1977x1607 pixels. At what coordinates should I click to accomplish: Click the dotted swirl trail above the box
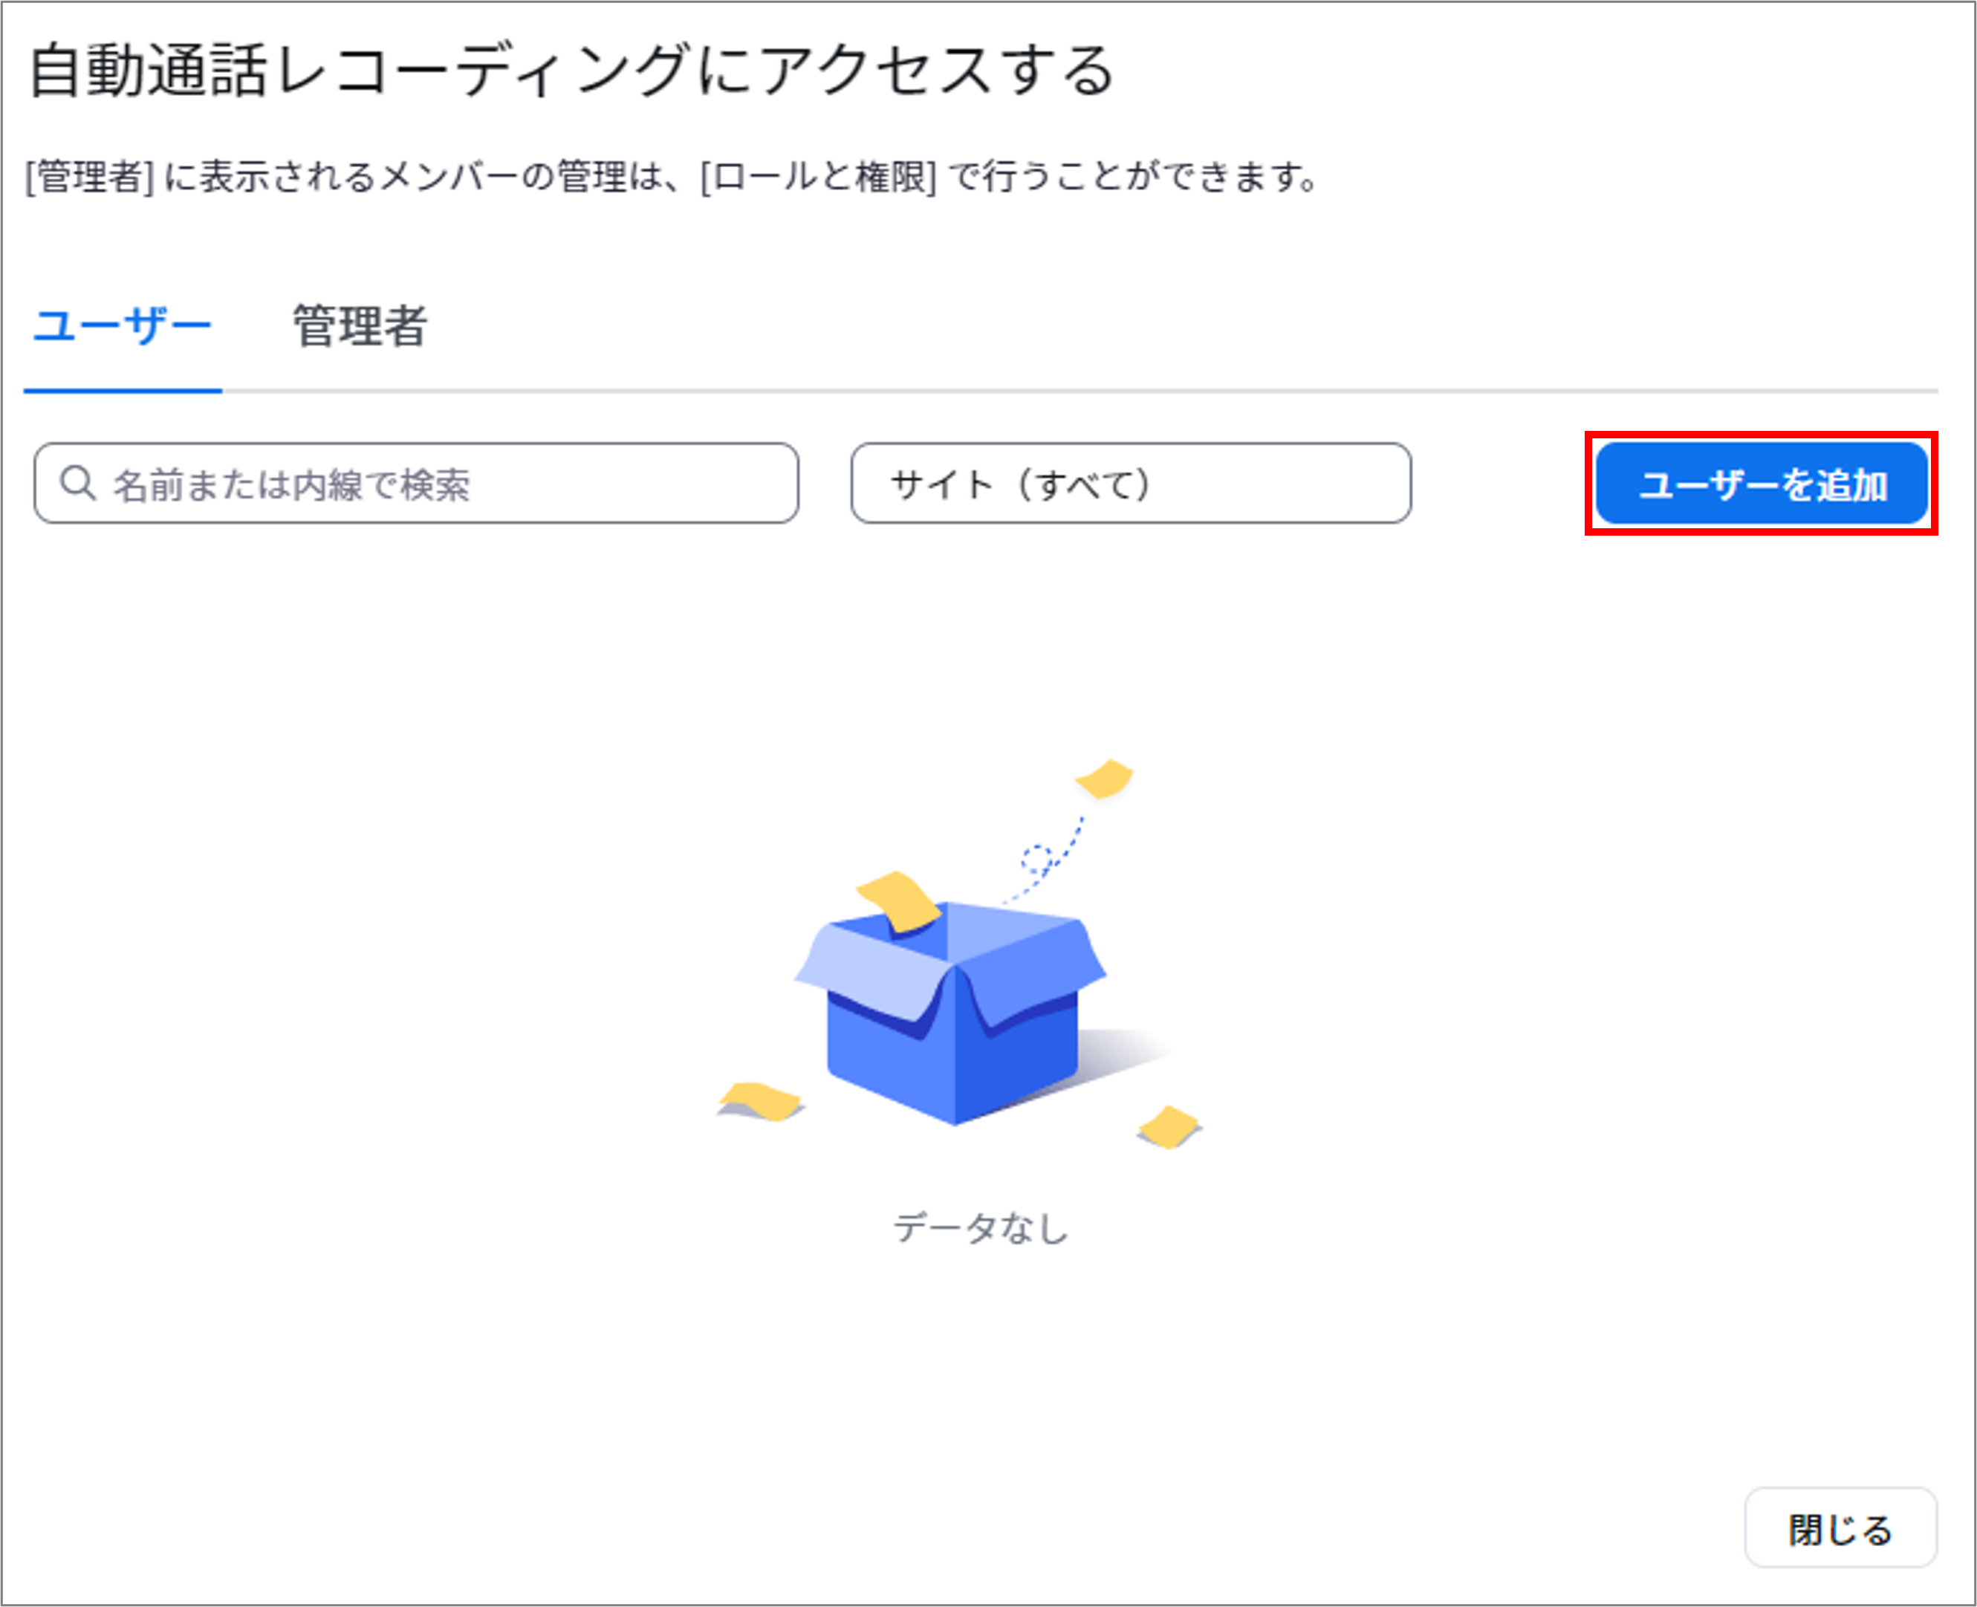pyautogui.click(x=1046, y=859)
